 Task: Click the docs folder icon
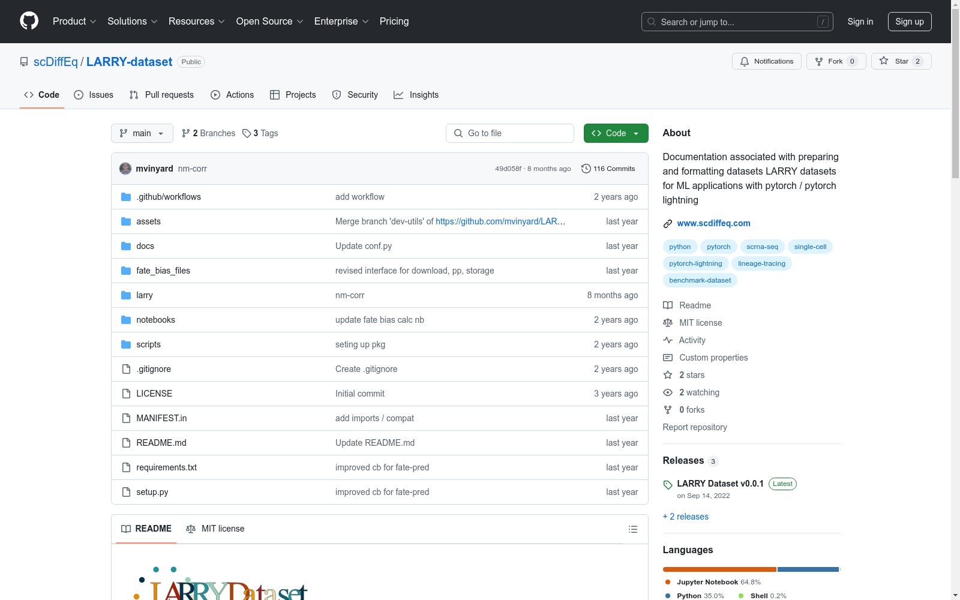[126, 246]
